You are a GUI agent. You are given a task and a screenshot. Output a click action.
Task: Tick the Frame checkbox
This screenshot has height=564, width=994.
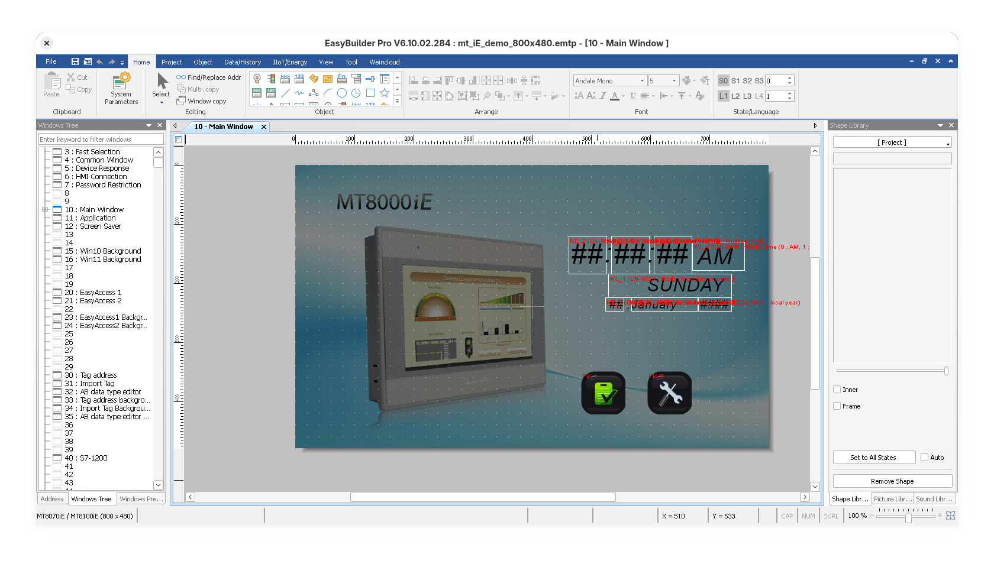point(837,406)
